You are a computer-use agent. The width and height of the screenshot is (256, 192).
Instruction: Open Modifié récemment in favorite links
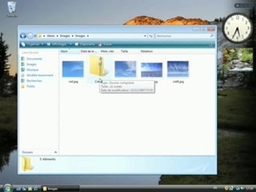tap(37, 75)
